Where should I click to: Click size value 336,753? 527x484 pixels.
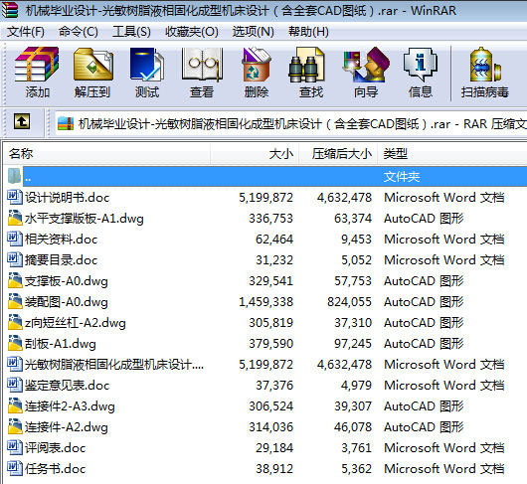270,218
